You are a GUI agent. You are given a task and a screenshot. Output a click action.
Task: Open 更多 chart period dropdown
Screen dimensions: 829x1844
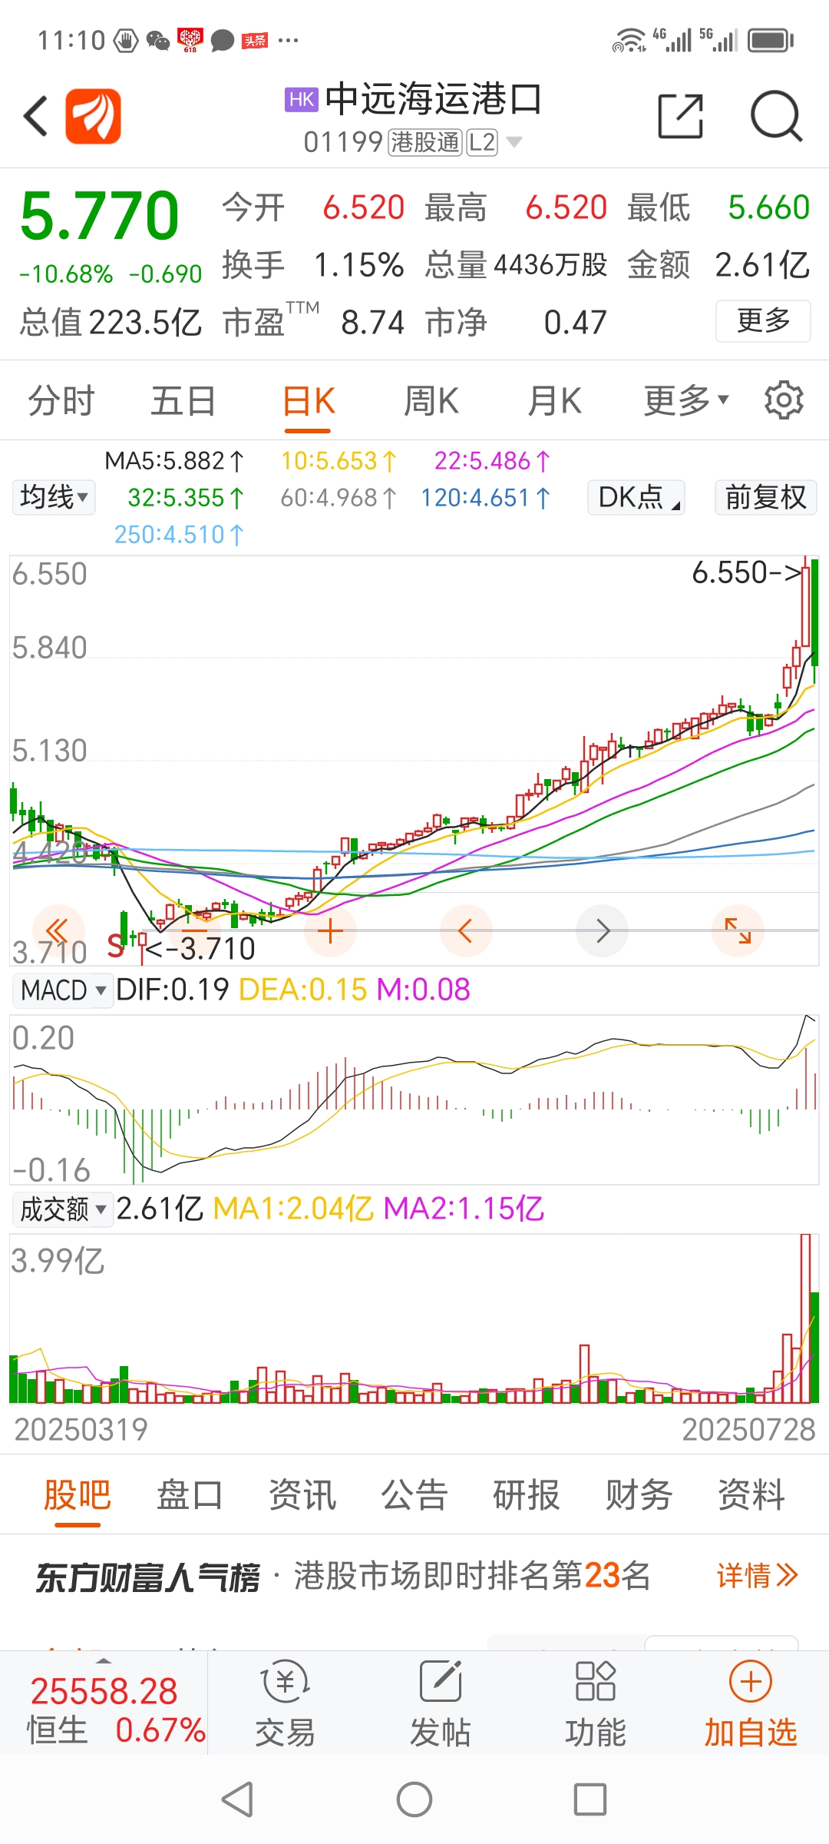pyautogui.click(x=685, y=400)
